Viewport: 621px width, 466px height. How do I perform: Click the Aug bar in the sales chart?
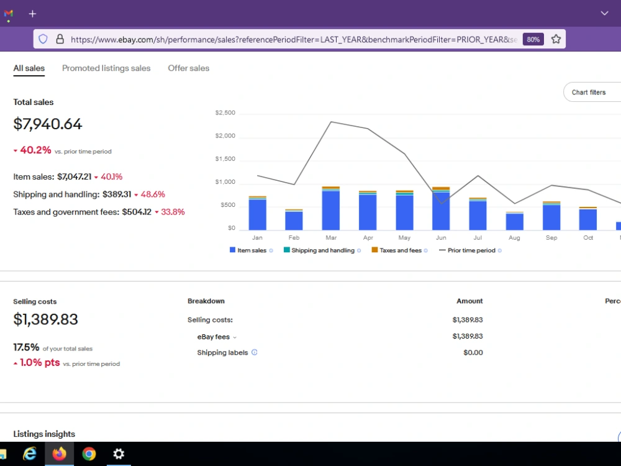514,221
